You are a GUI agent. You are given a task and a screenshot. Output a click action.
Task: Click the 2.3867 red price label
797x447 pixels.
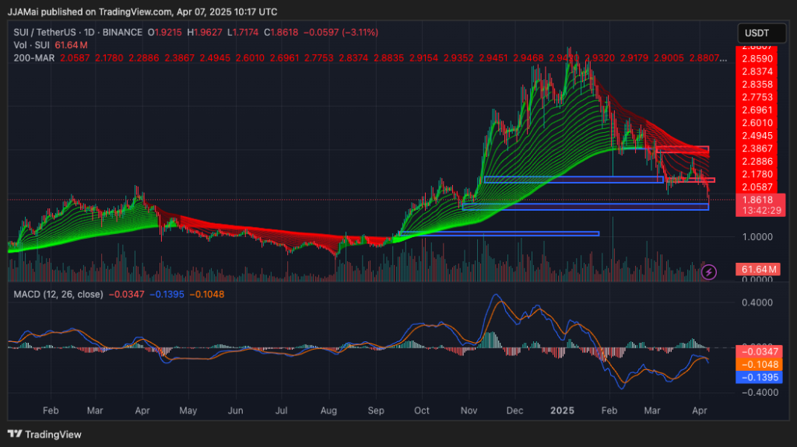tap(757, 148)
